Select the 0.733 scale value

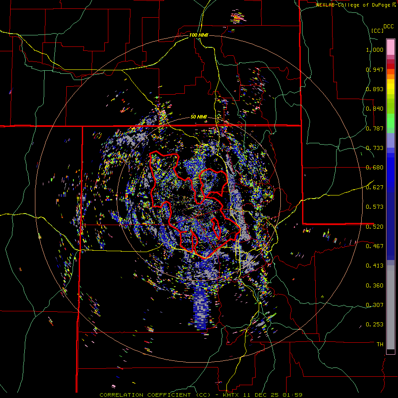pyautogui.click(x=375, y=148)
